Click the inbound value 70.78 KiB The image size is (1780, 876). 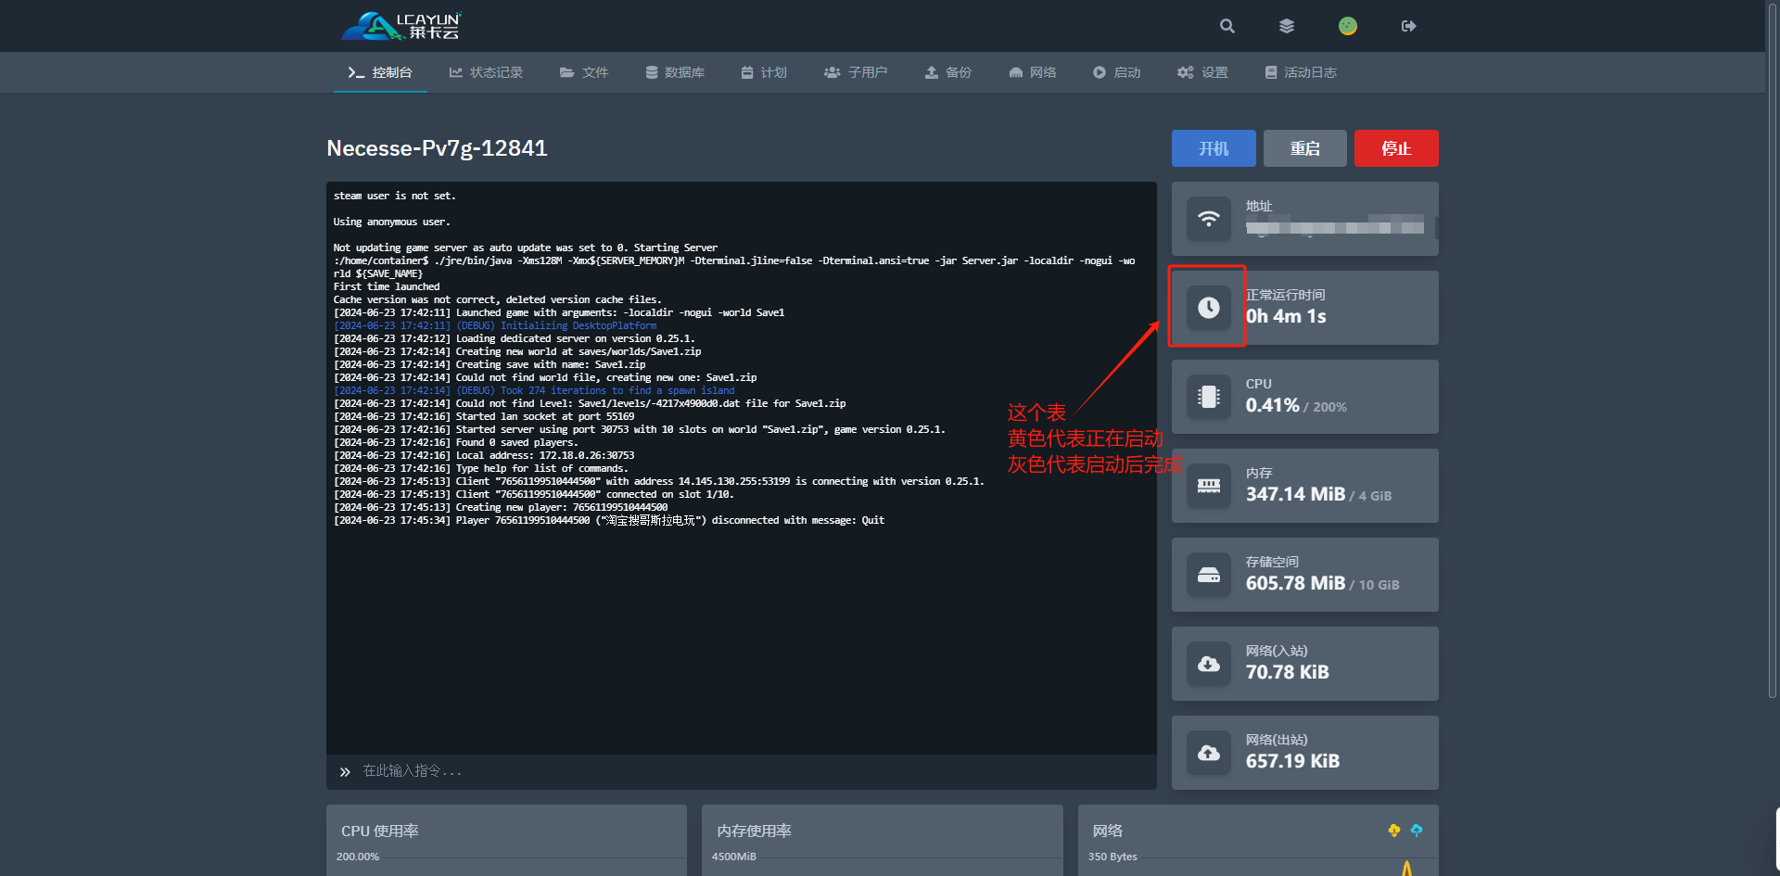tap(1288, 672)
